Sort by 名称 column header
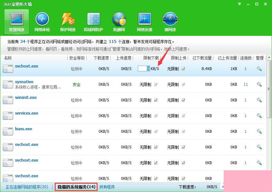Screen dimensions: 272x192 (8, 58)
